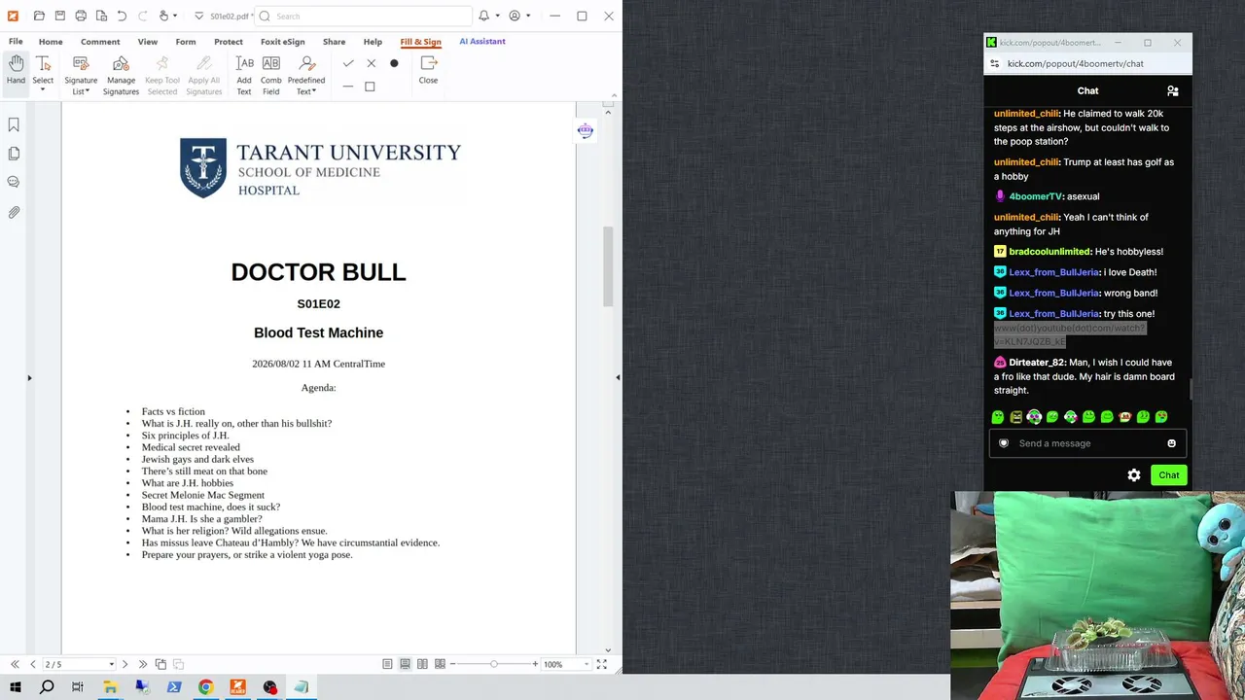This screenshot has width=1245, height=700.
Task: Open the Comments side panel
Action: pos(14,182)
